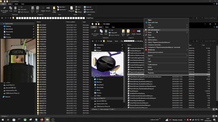Select HotkeysSaveData.json file

tap(136, 67)
